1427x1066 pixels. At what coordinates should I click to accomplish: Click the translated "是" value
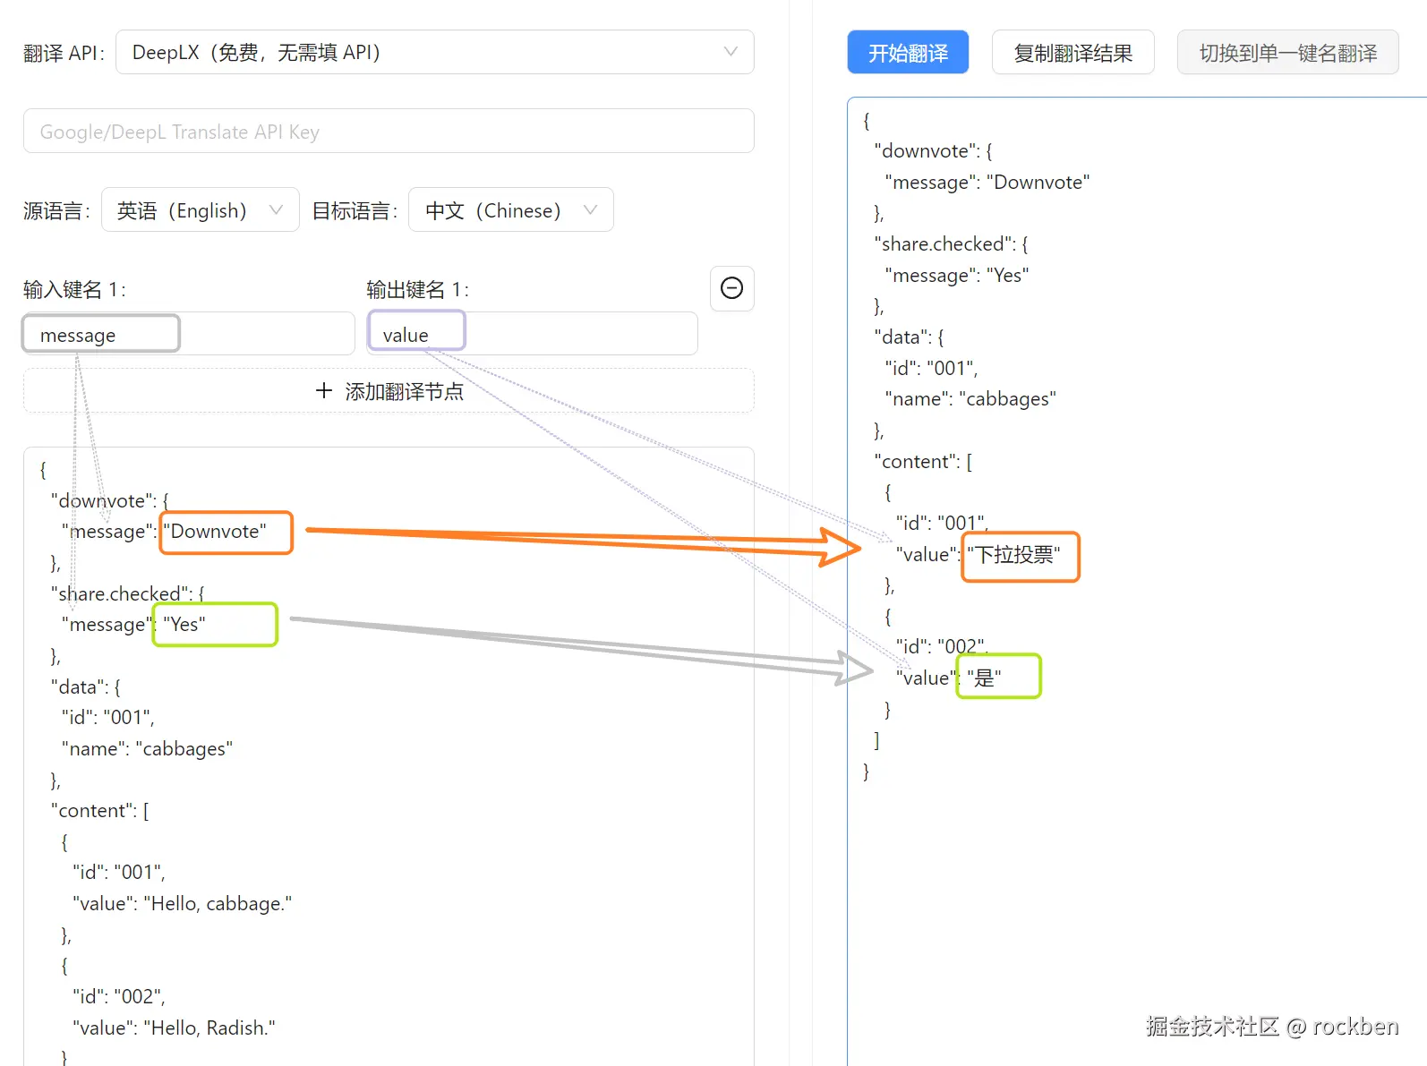[984, 678]
